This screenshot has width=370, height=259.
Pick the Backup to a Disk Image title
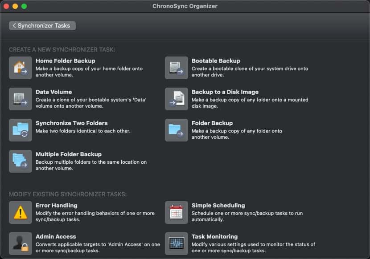pos(225,92)
